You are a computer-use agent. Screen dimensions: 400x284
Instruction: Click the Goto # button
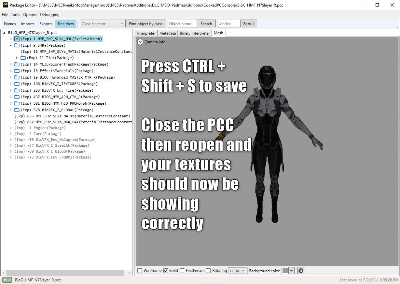pos(249,23)
